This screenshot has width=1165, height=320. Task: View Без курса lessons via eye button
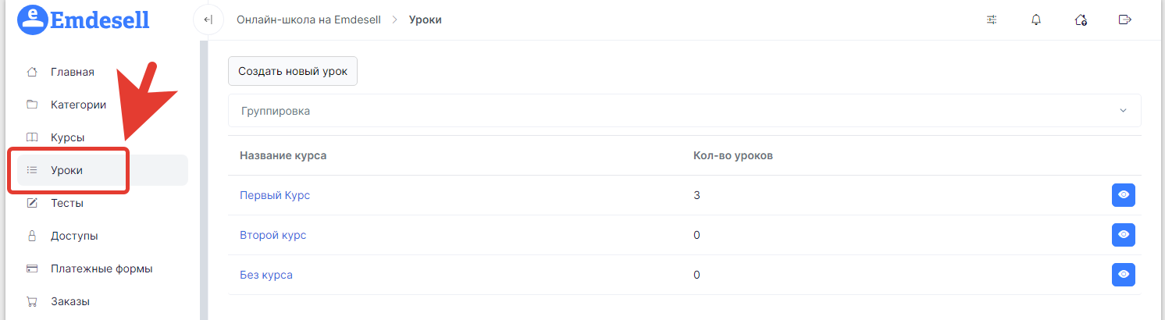(1123, 275)
